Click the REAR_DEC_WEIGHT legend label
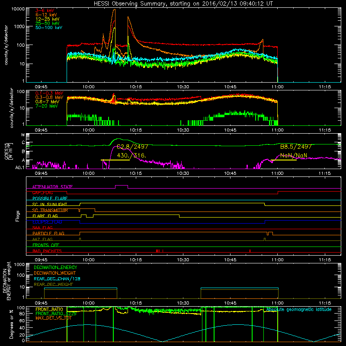This screenshot has height=346, width=346. (x=53, y=285)
